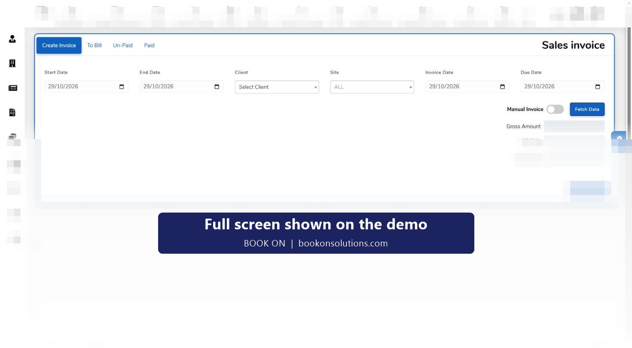The height and width of the screenshot is (348, 632).
Task: Open the Paid tab
Action: (x=149, y=45)
